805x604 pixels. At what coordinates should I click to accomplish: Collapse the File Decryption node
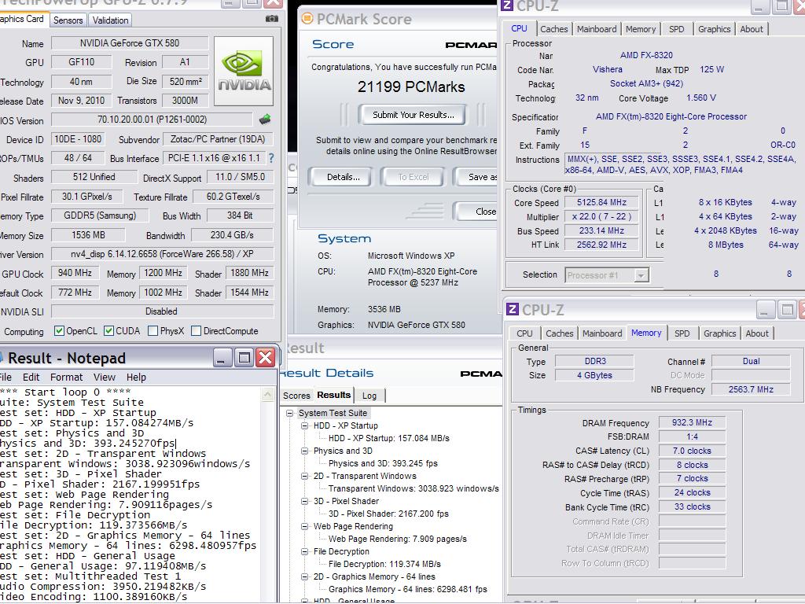304,551
